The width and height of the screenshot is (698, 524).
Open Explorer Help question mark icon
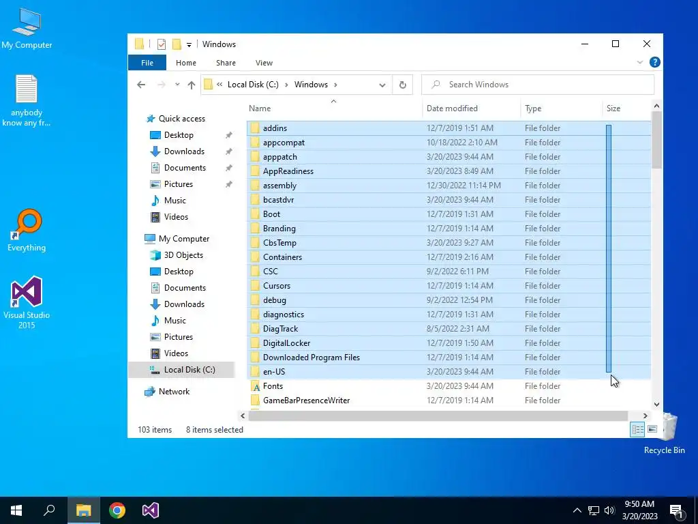(x=655, y=62)
